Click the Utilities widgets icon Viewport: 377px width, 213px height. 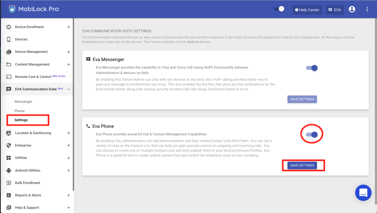tap(9, 158)
